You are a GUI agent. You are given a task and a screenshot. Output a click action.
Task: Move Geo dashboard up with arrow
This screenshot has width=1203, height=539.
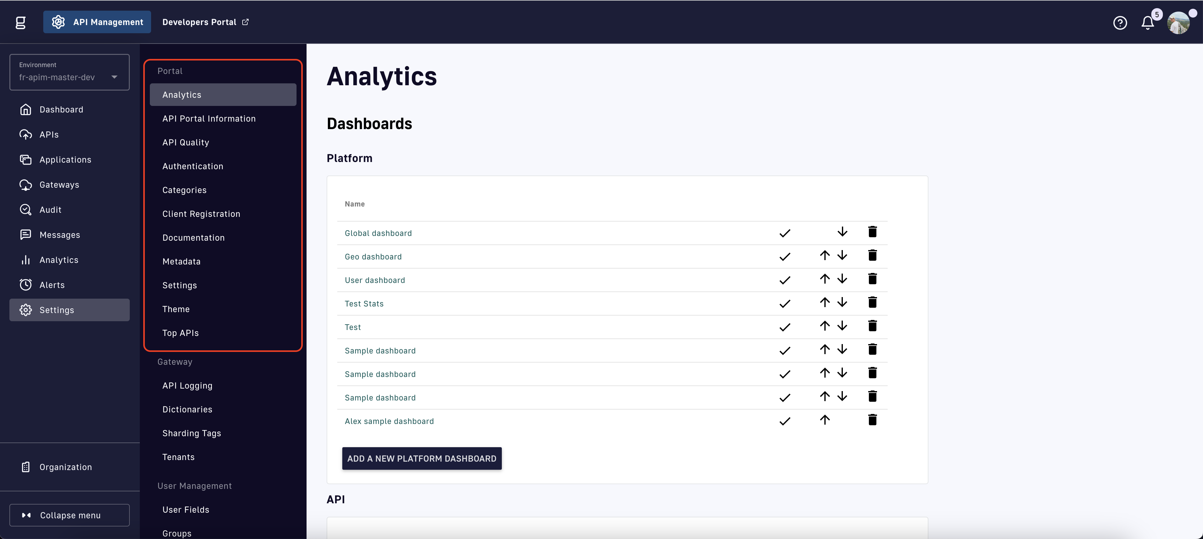point(825,255)
